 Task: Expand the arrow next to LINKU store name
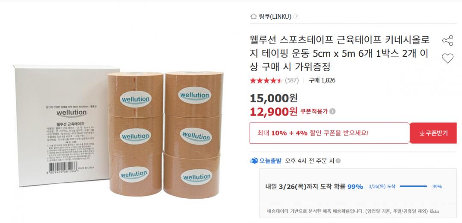tap(296, 17)
